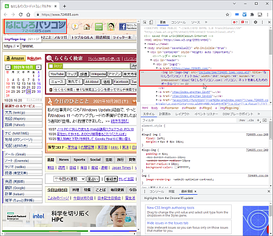Click the issues count badge showing 11
The width and height of the screenshot is (273, 236).
coord(244,22)
